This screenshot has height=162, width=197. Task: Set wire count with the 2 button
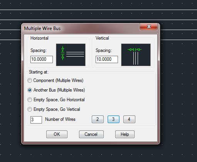[x=98, y=119]
